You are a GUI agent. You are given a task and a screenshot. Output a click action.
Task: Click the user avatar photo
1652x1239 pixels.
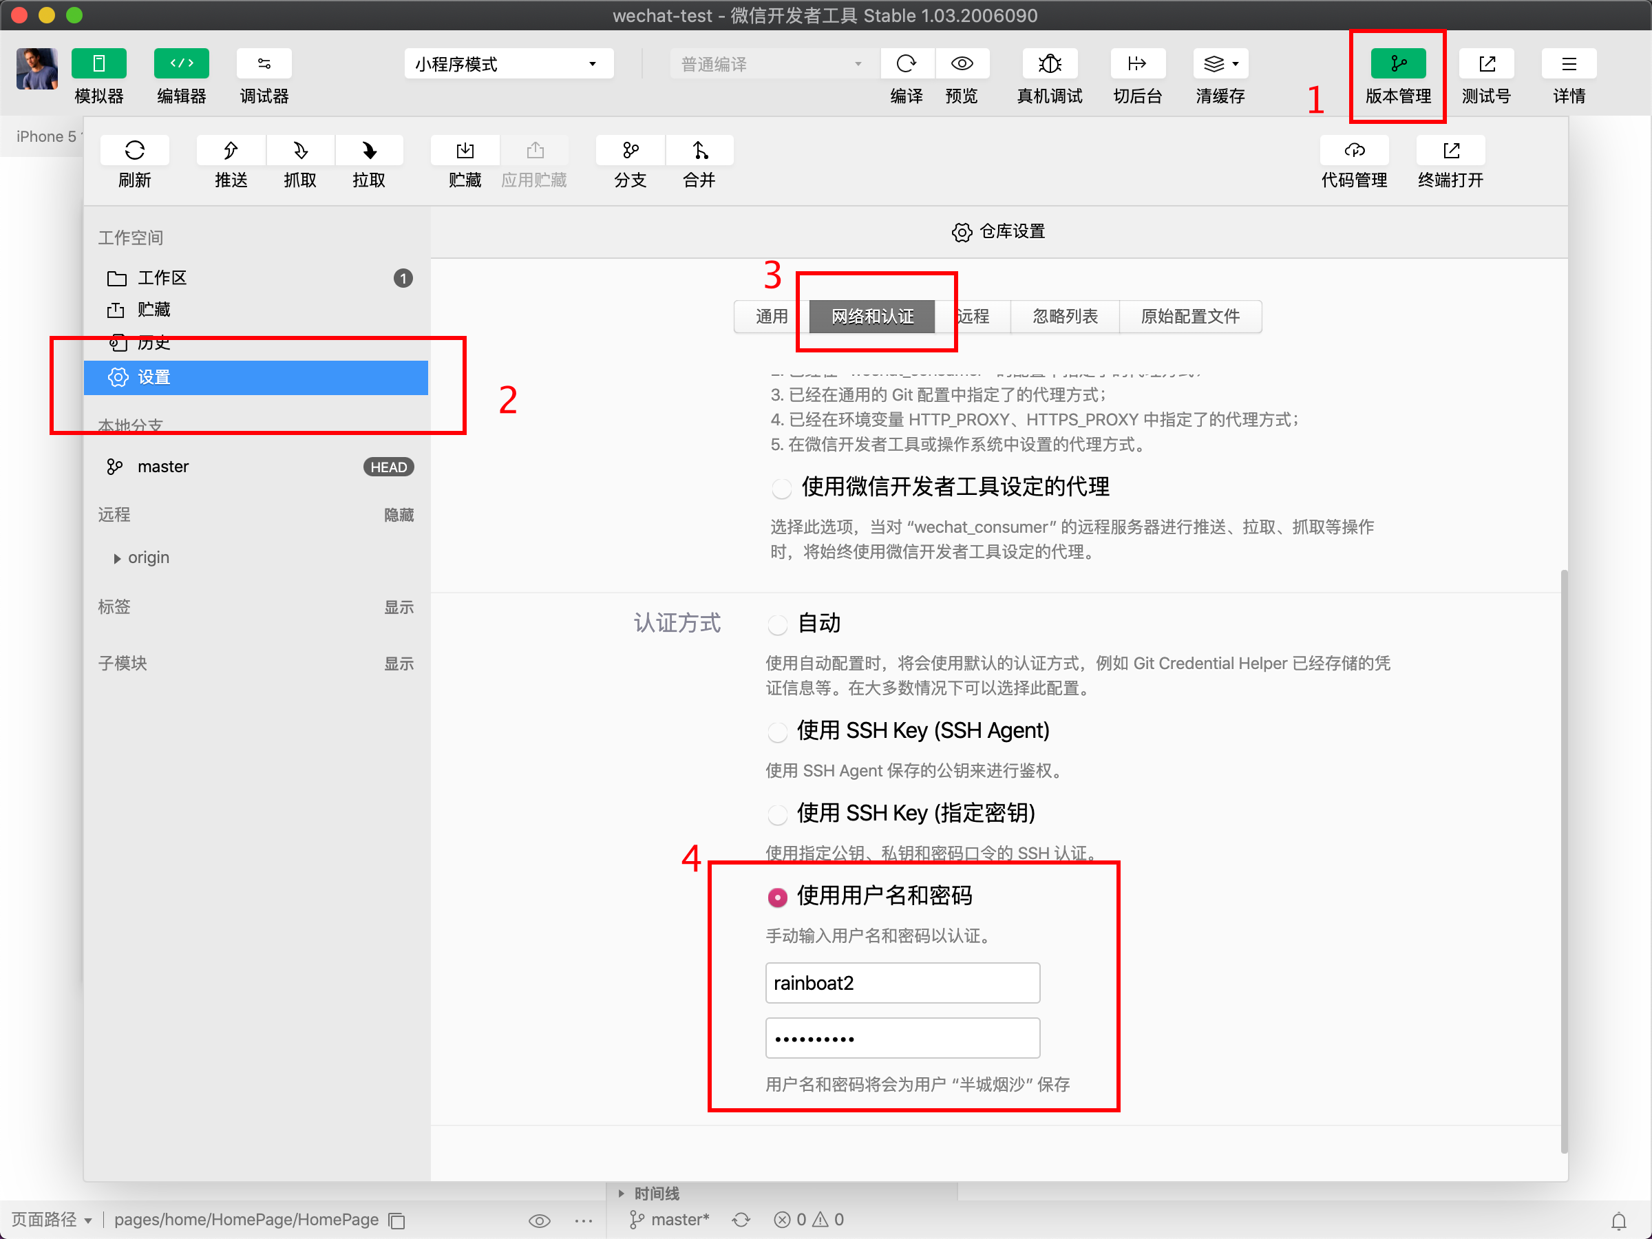[36, 69]
